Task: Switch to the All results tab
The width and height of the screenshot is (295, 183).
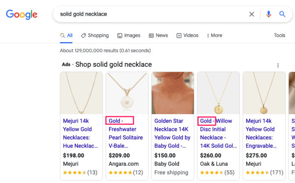Action: click(66, 35)
